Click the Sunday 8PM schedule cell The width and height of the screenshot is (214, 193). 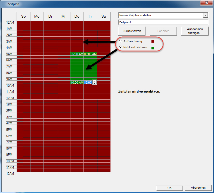point(23,148)
